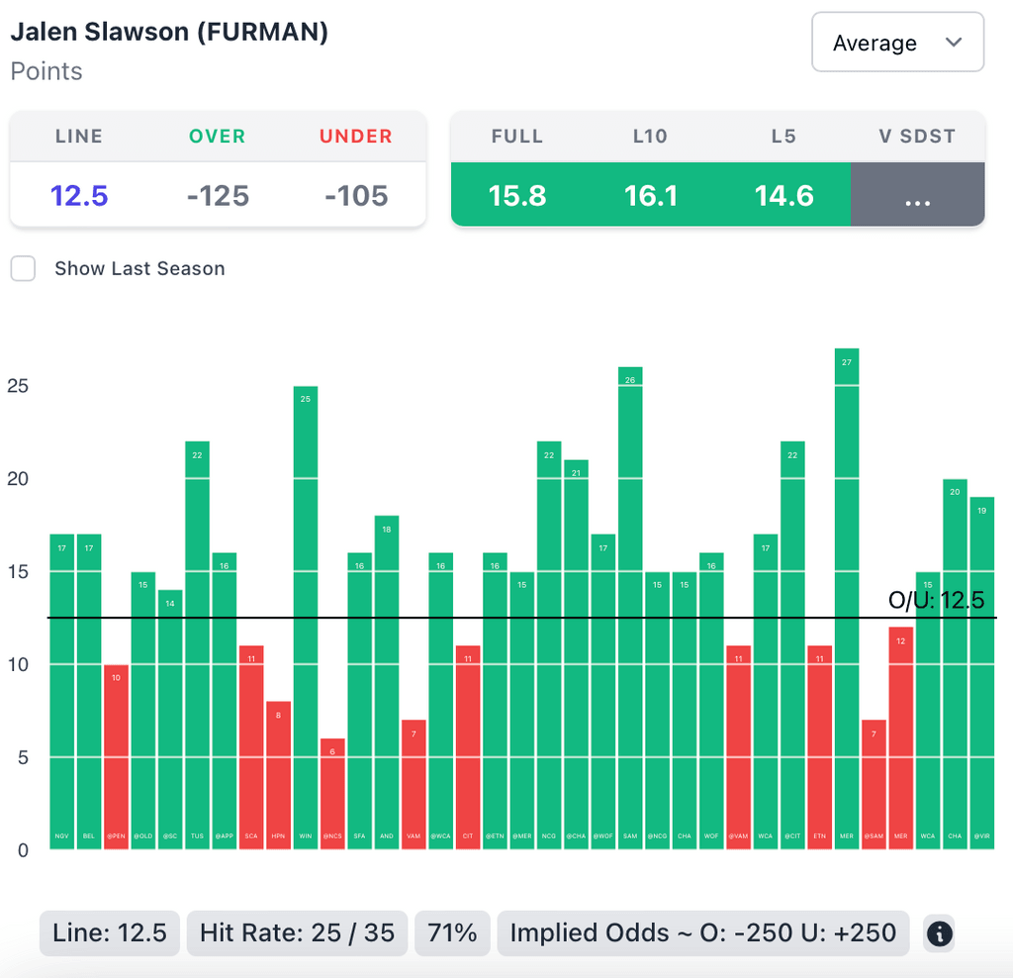Enable the Show Last Season checkbox
1013x978 pixels.
[23, 268]
